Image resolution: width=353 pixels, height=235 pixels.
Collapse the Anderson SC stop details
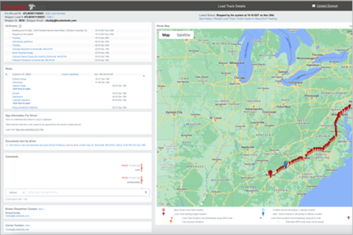point(143,76)
